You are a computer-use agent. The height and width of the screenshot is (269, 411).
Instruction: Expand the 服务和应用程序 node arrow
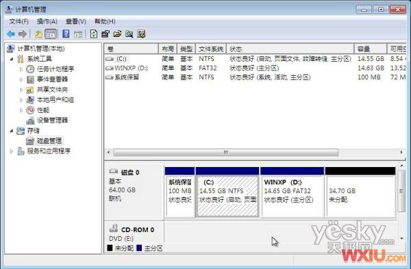(12, 151)
